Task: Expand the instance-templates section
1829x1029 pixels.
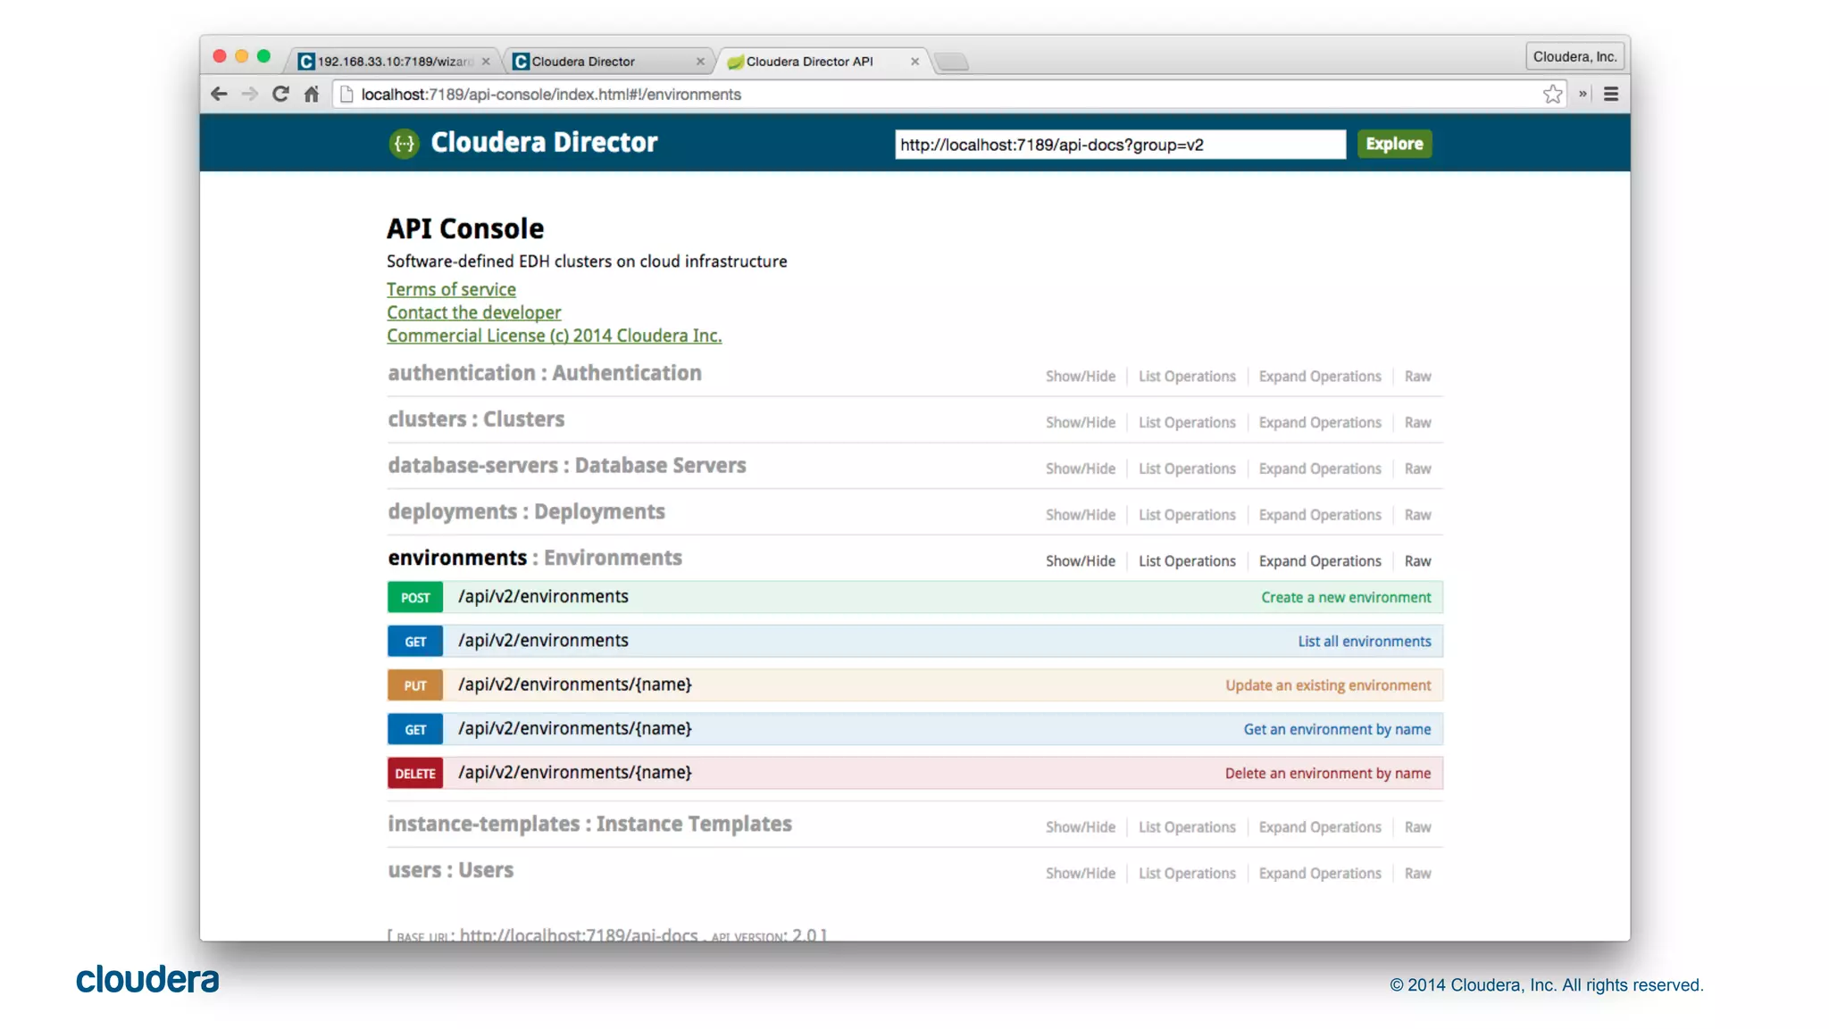Action: pos(589,824)
